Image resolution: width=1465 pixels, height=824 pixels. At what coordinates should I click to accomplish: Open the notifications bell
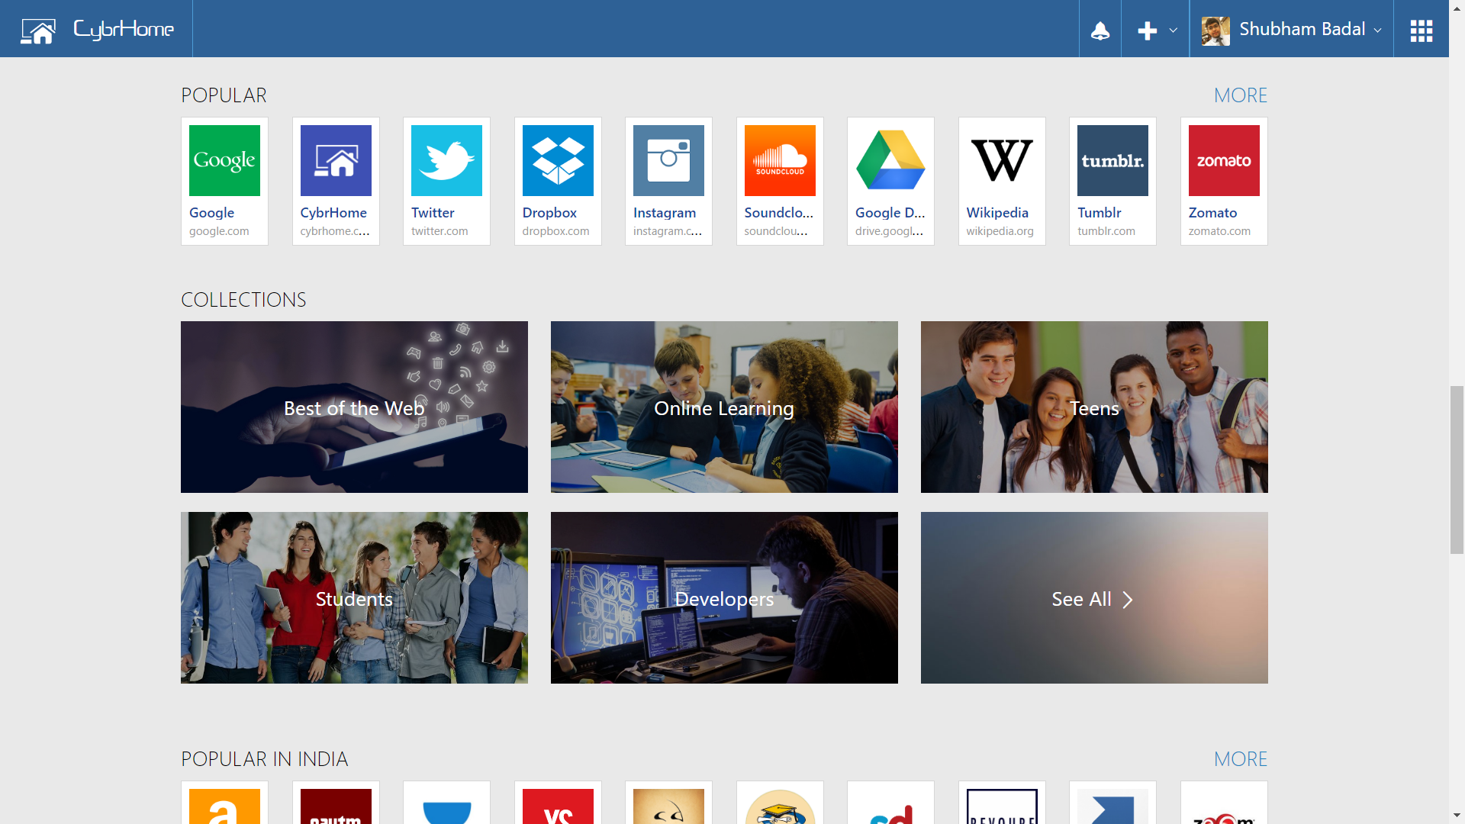coord(1100,31)
